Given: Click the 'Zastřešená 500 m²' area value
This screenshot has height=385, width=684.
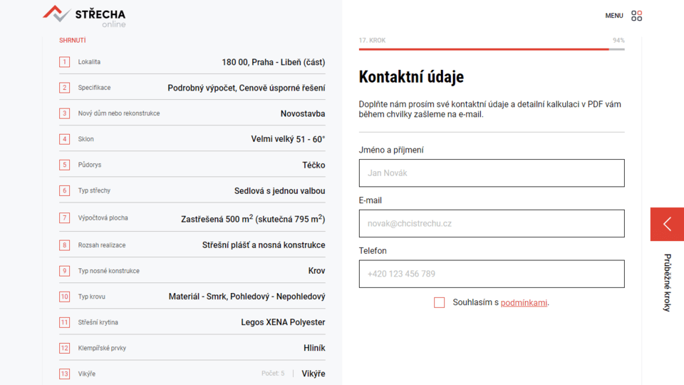Looking at the screenshot, I should click(253, 218).
